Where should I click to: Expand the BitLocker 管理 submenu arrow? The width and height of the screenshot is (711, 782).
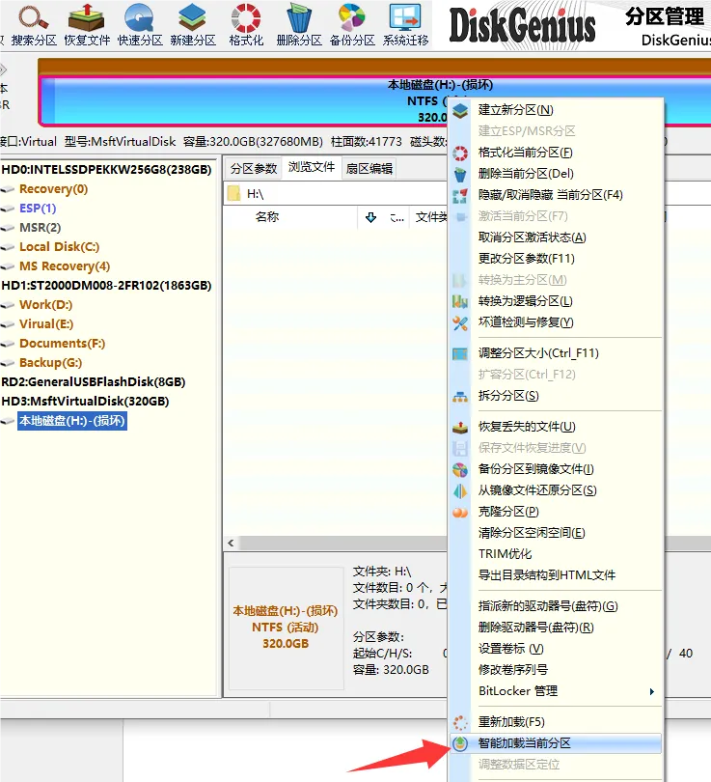pos(652,691)
